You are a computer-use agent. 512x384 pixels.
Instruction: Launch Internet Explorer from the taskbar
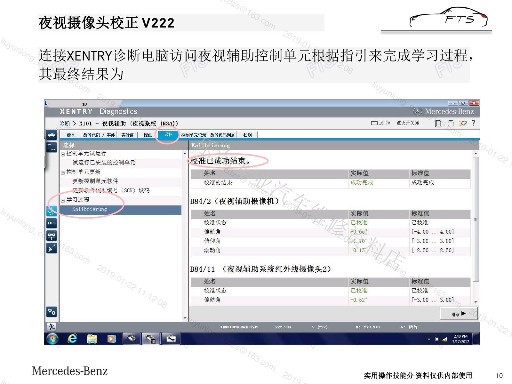click(x=72, y=339)
